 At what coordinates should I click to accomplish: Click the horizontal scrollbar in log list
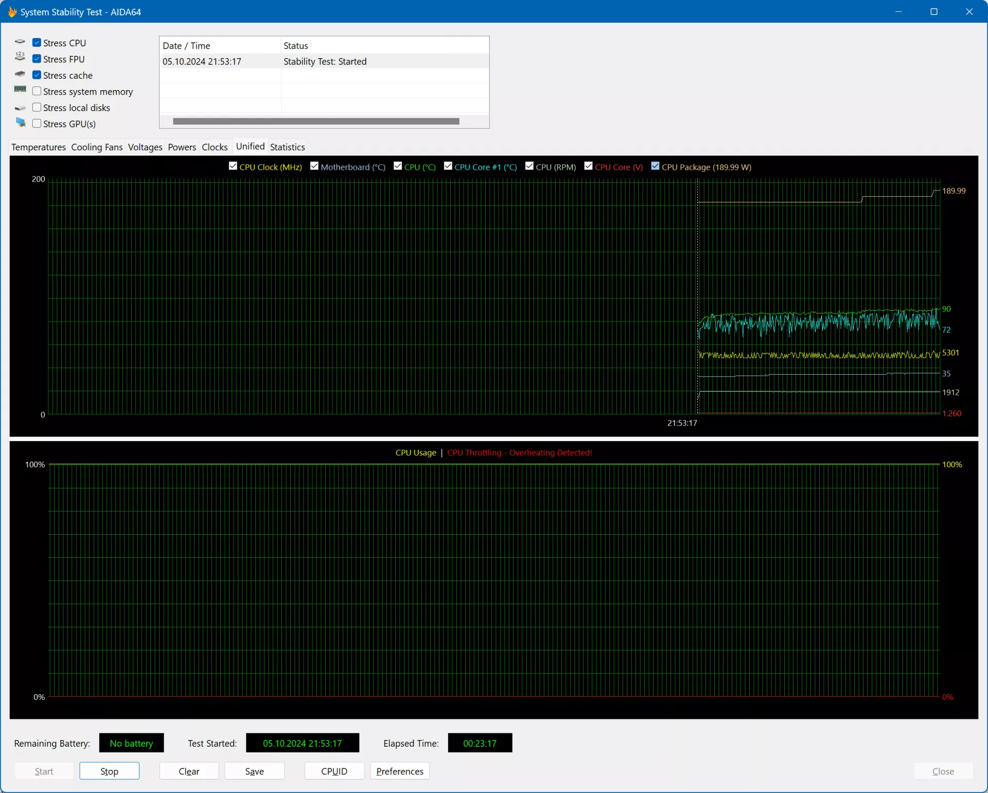[x=316, y=121]
